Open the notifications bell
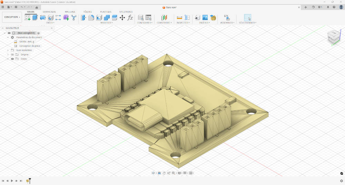Image resolution: width=345 pixels, height=185 pixels. click(x=328, y=7)
